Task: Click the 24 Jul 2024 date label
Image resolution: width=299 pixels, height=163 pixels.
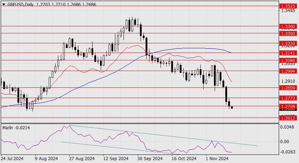Action: 12,158
